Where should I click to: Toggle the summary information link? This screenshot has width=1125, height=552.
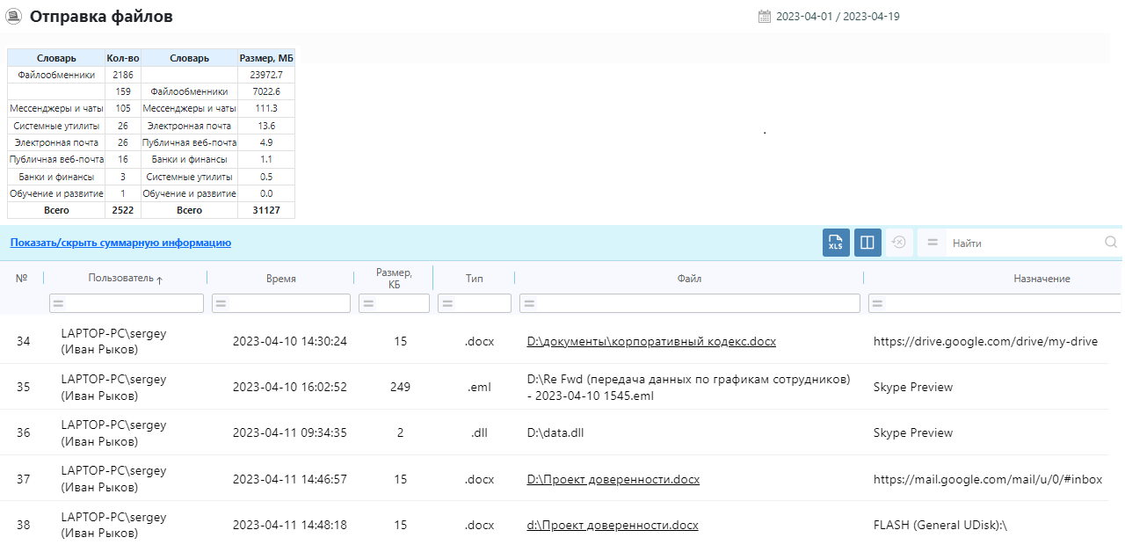point(120,243)
